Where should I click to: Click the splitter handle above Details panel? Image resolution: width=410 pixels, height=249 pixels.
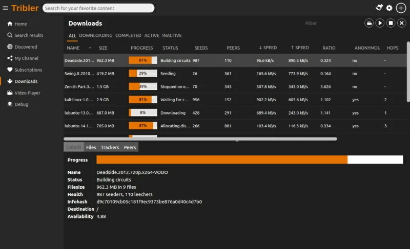[x=237, y=141]
